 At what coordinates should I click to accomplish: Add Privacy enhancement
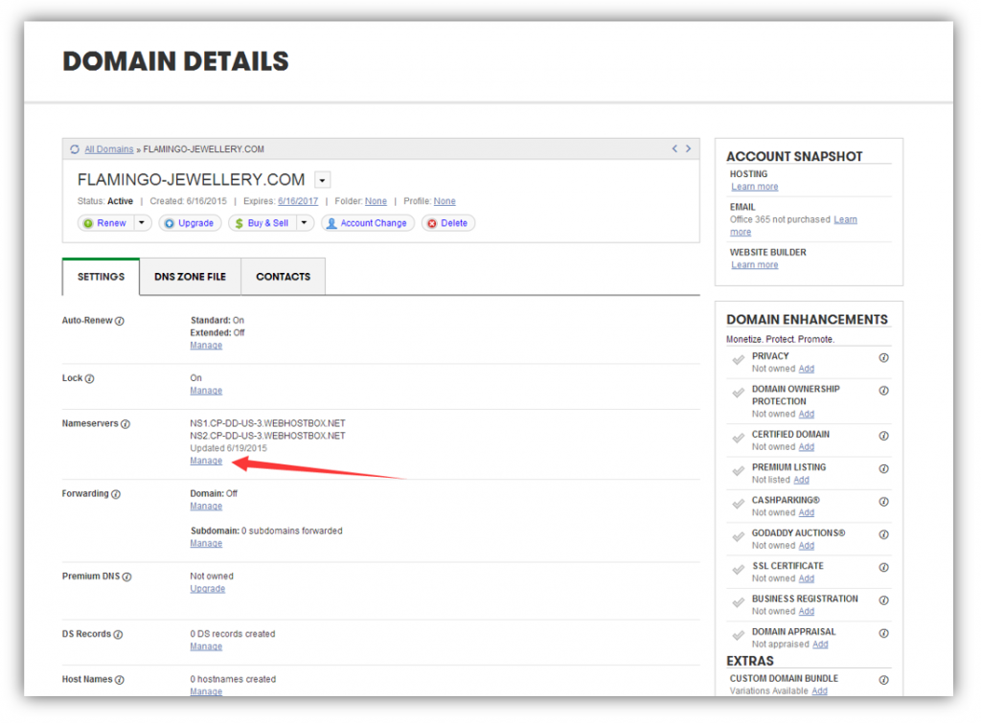(x=807, y=369)
